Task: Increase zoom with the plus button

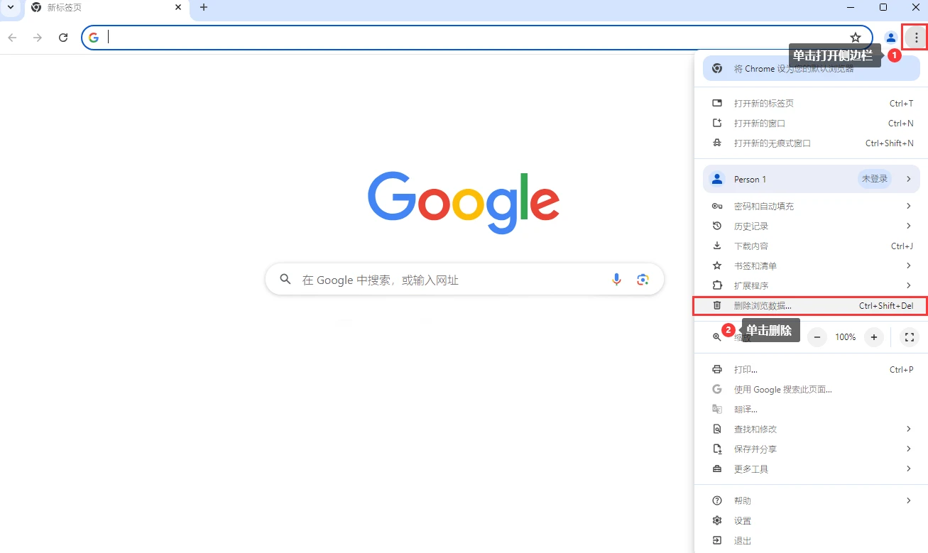Action: (874, 337)
